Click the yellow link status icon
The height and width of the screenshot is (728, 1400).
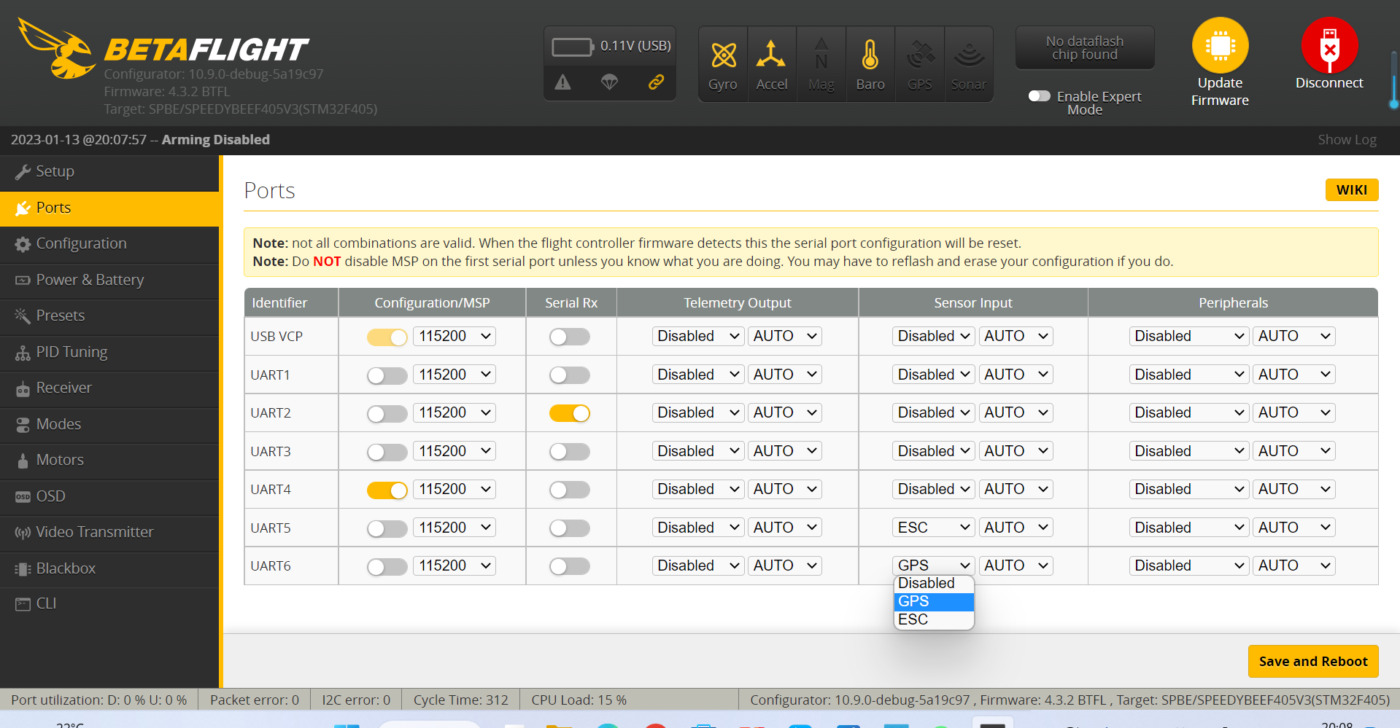656,82
